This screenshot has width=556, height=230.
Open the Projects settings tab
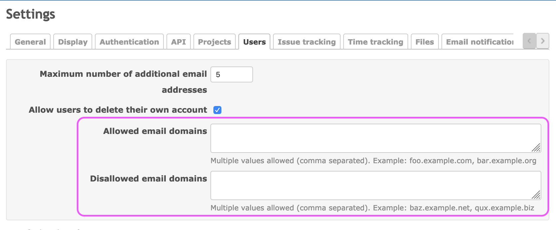coord(214,42)
